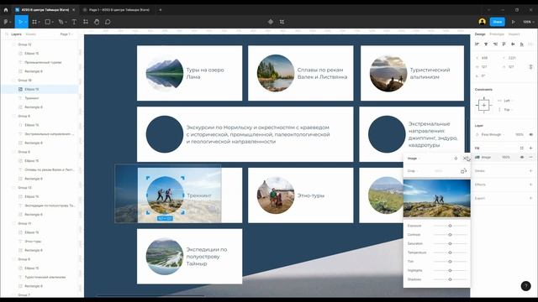Open Move tool dropdown arrow
Viewport: 538px width, 302px height.
25,23
